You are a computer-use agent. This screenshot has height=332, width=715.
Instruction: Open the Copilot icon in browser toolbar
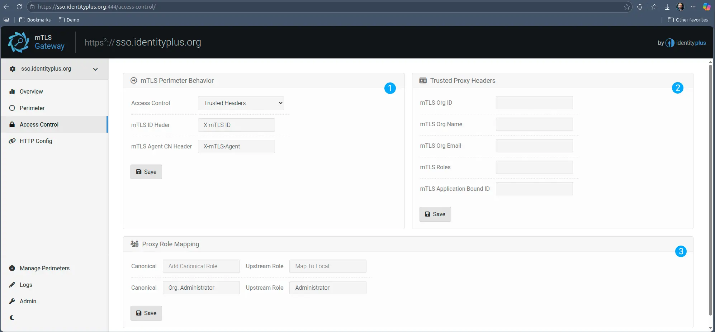coord(706,7)
